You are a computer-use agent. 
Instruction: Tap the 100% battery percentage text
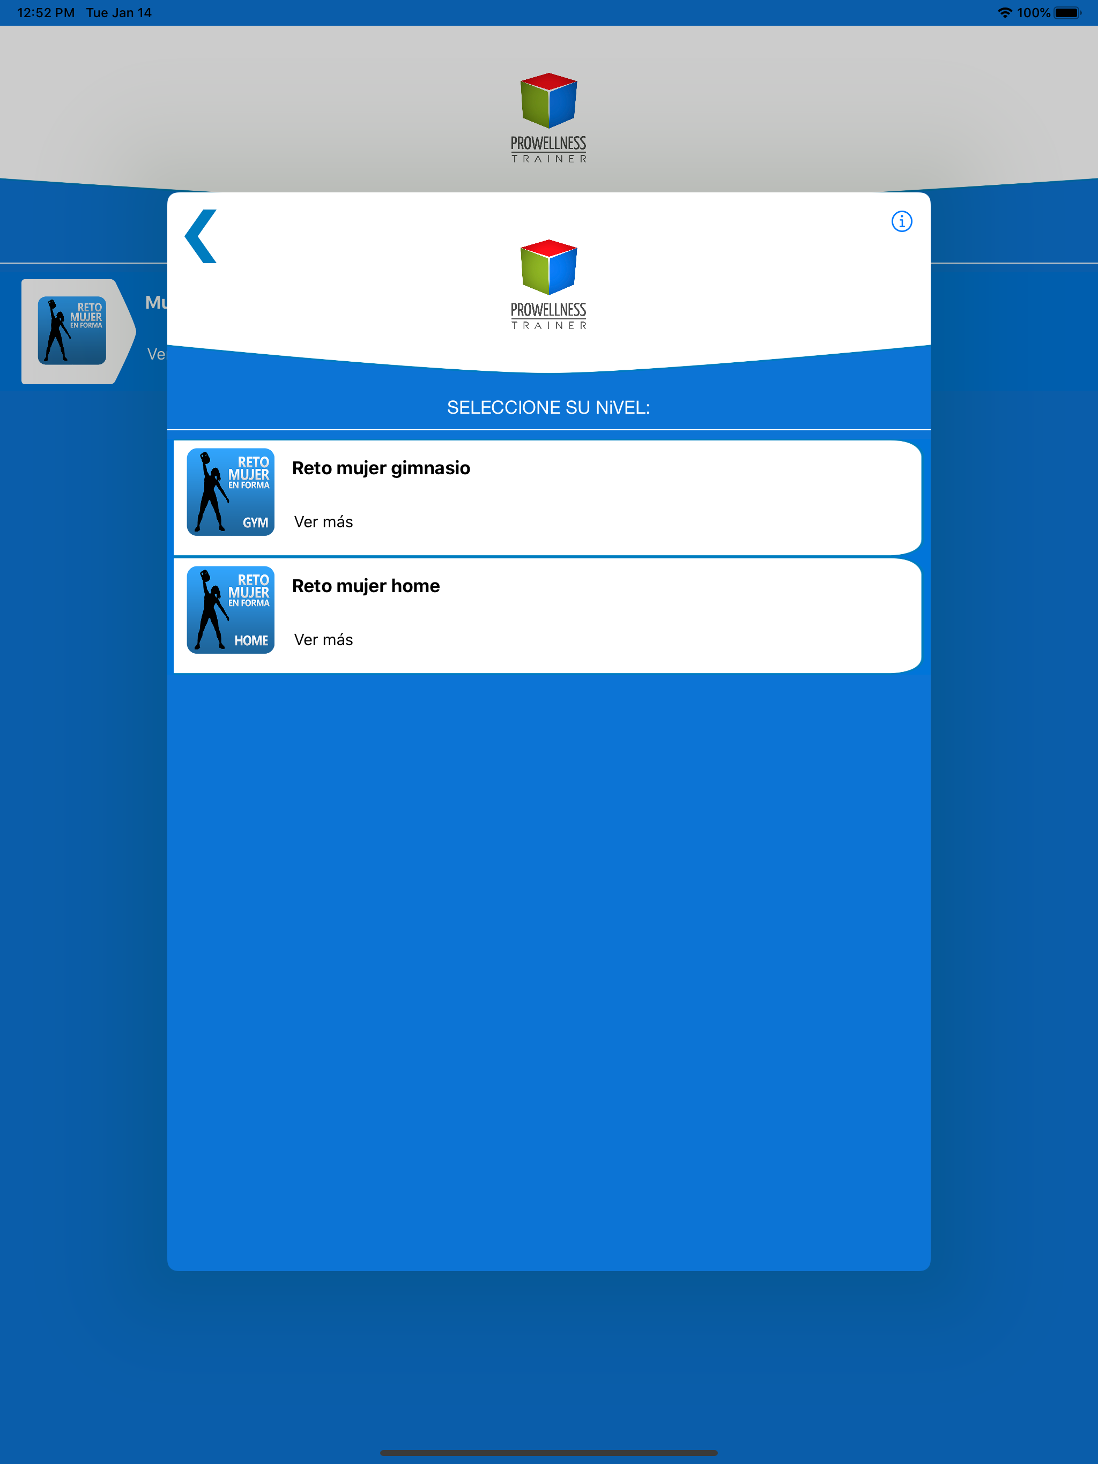click(x=1033, y=12)
